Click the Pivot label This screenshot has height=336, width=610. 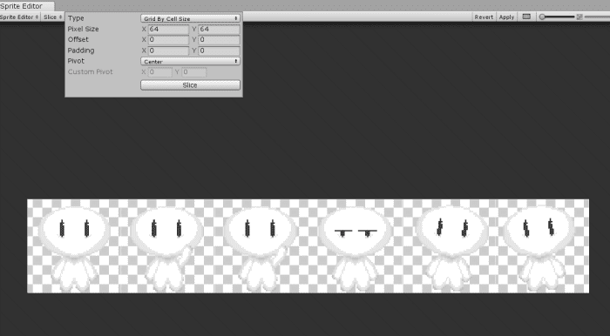coord(76,61)
